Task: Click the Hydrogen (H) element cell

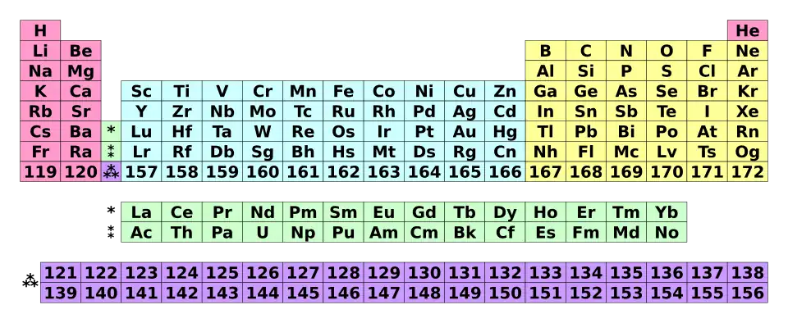Action: click(40, 30)
